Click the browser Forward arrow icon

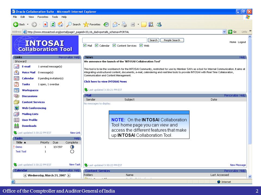tap(34, 25)
